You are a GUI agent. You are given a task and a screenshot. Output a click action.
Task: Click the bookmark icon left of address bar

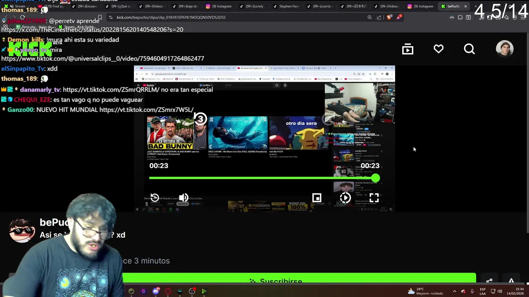(x=100, y=17)
